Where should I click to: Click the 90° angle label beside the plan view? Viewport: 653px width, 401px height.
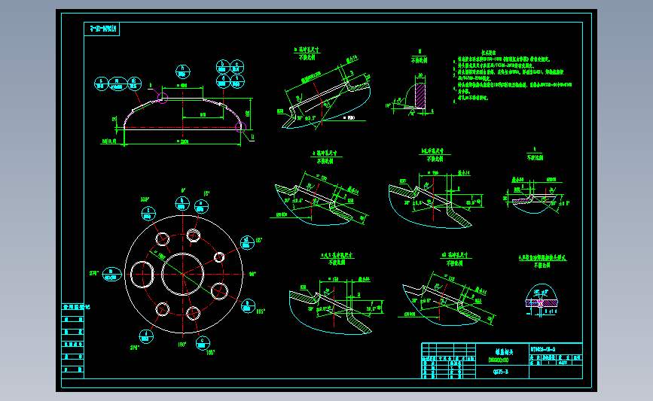click(x=252, y=274)
